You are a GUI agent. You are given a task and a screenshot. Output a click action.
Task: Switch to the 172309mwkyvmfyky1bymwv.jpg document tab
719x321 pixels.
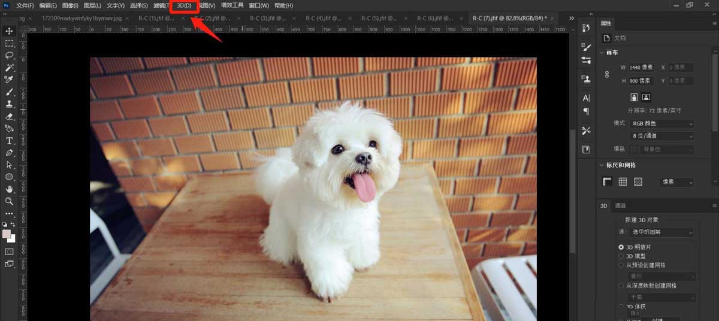tap(82, 19)
